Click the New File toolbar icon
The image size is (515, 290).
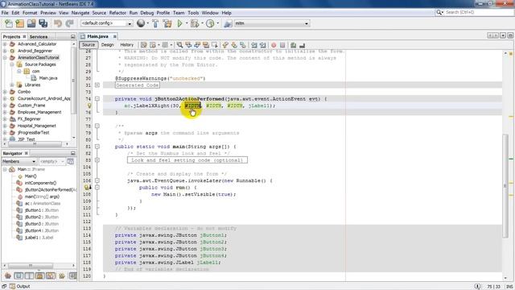coord(9,23)
